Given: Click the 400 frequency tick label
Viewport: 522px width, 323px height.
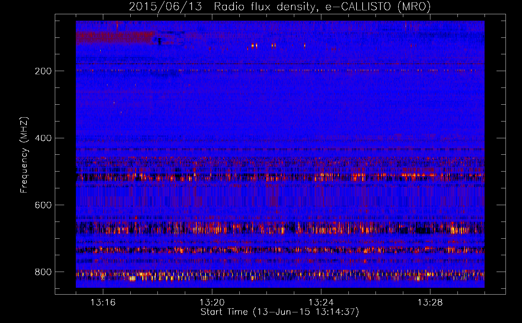Looking at the screenshot, I should [x=43, y=138].
